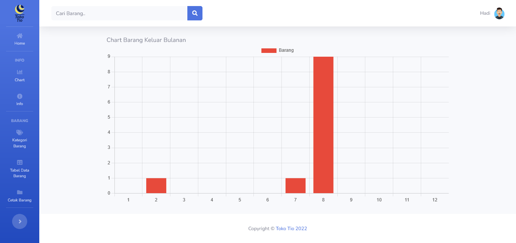Screen dimensions: 516x243
Task: Click the tall red bar for month 8
Action: 323,125
